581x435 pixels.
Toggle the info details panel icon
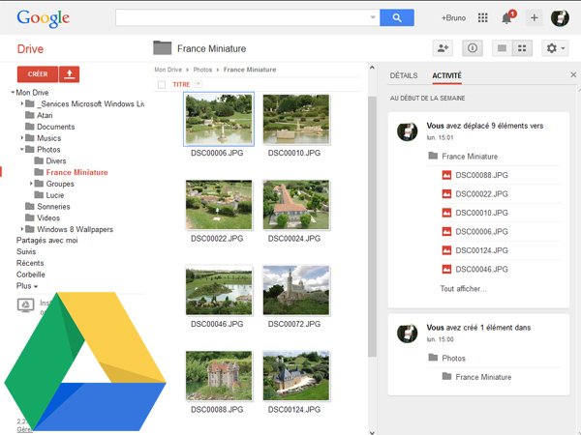coord(473,48)
